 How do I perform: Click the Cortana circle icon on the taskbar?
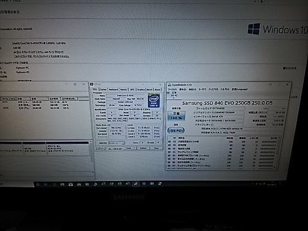pyautogui.click(x=38, y=184)
